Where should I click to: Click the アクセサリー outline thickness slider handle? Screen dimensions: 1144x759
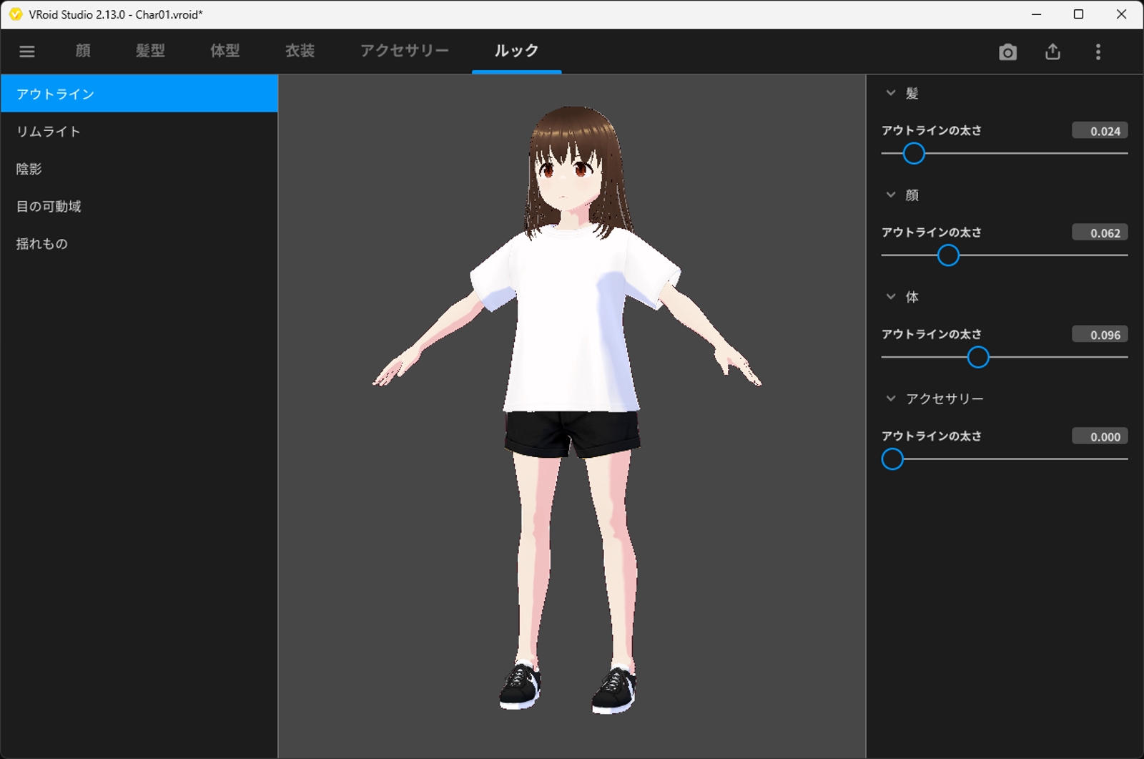pyautogui.click(x=892, y=459)
